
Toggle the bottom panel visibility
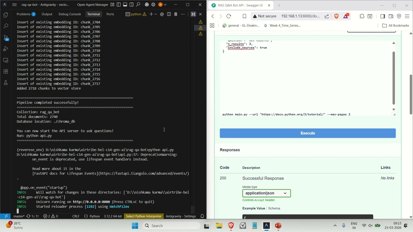[x=125, y=5]
